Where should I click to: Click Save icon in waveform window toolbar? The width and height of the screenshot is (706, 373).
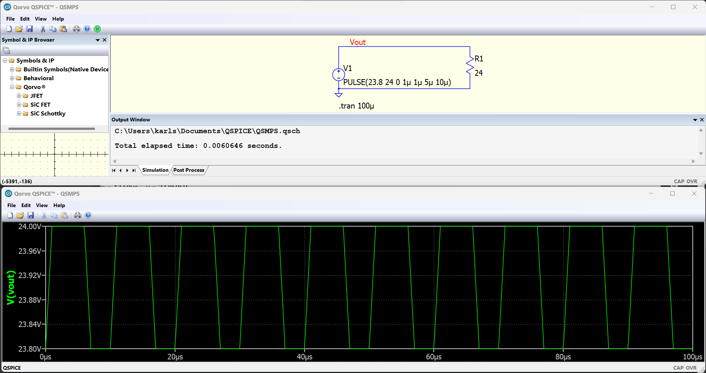click(x=31, y=215)
